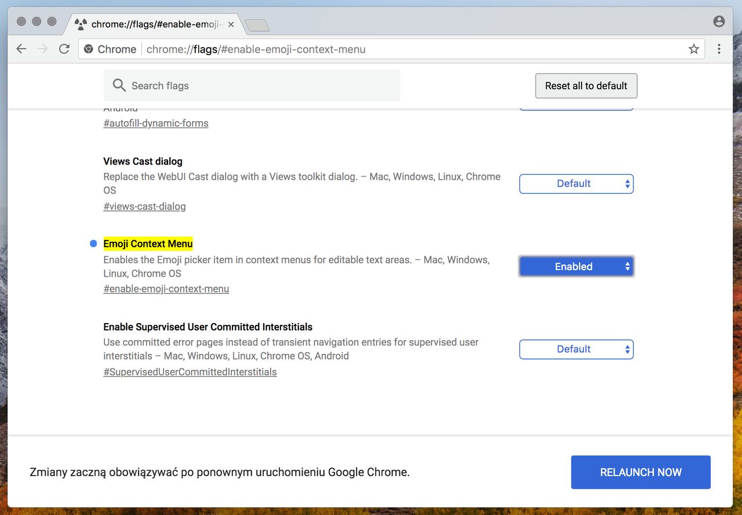Click the Chrome site info icon
Screen dimensions: 742x515
[x=89, y=49]
